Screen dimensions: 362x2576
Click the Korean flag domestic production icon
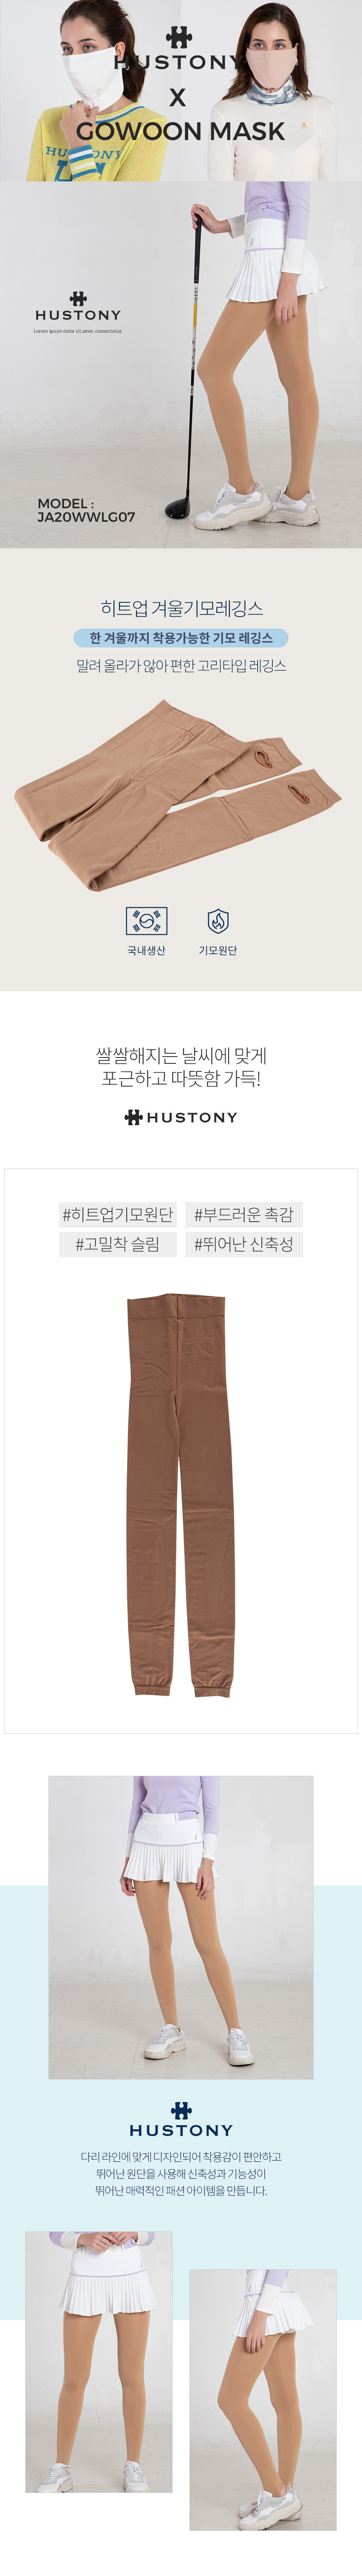tap(146, 920)
